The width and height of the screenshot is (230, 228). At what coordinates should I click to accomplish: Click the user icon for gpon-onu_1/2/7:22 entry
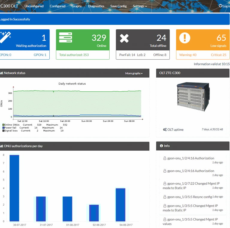165,183
